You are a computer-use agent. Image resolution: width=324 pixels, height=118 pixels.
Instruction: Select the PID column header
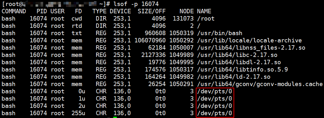tap(42, 11)
